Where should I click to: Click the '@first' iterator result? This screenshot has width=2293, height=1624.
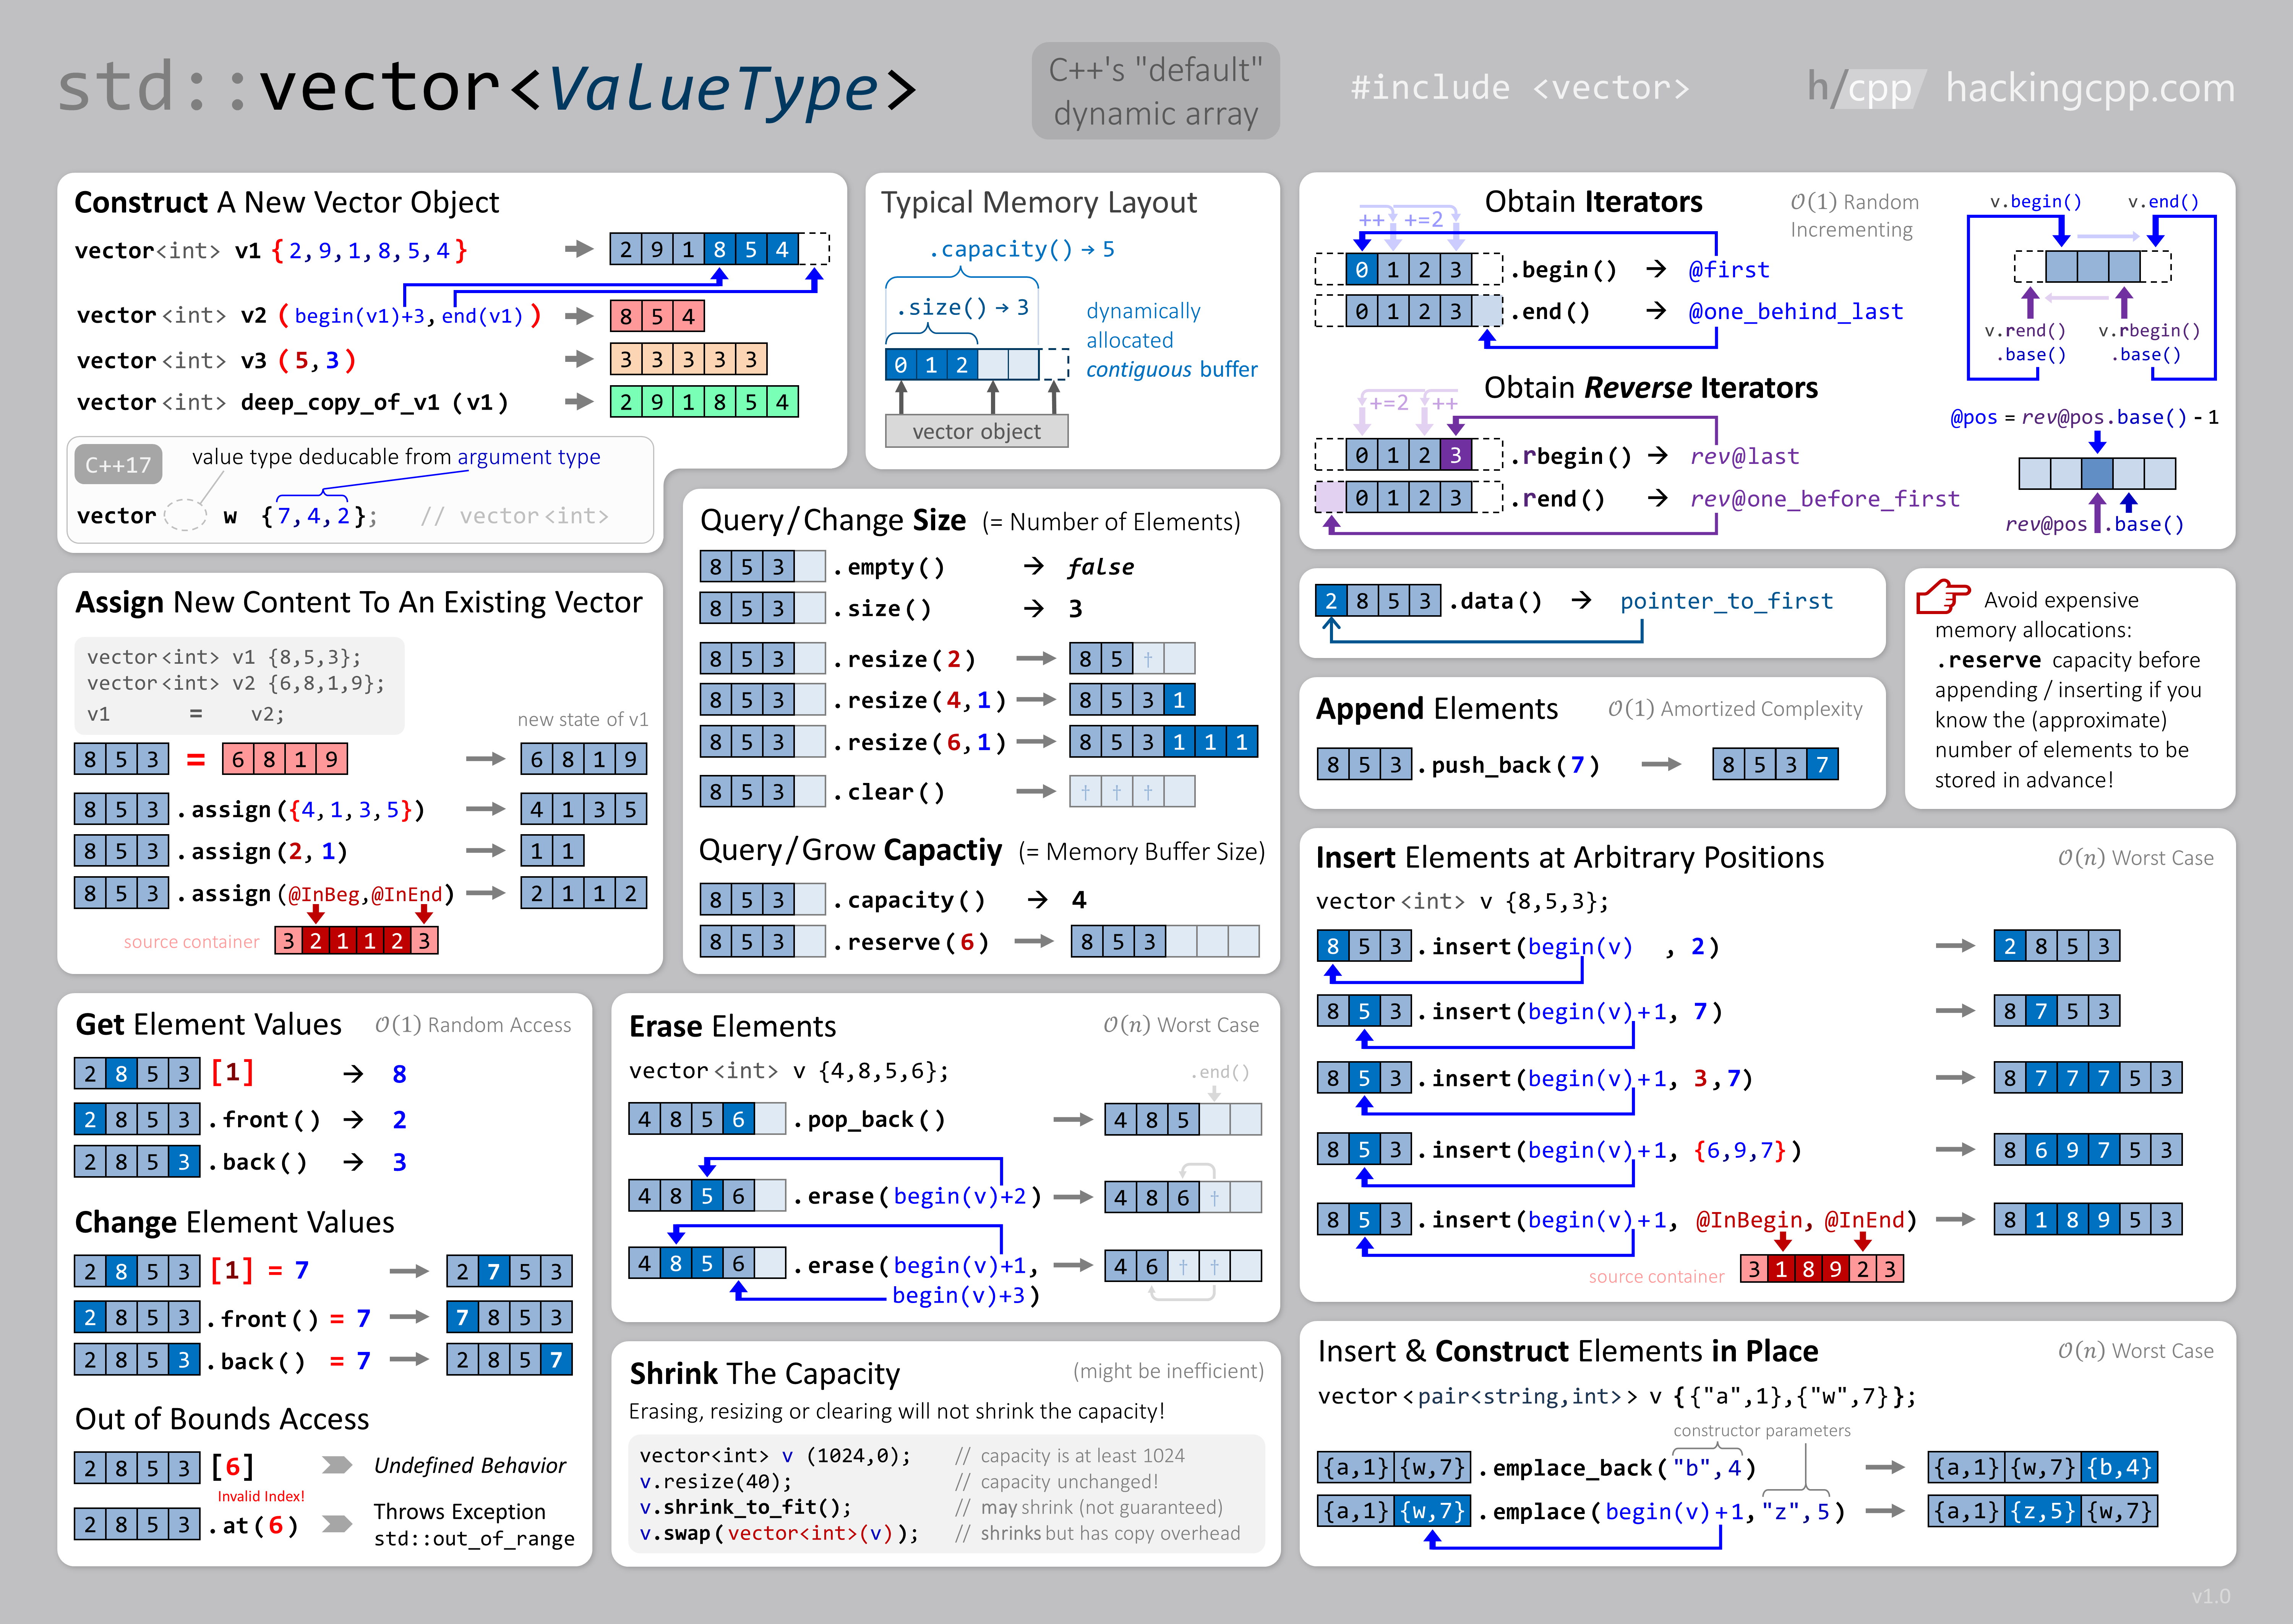point(1729,270)
